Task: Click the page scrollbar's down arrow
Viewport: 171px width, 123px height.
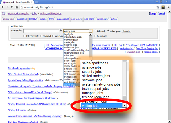Action: pyautogui.click(x=170, y=121)
